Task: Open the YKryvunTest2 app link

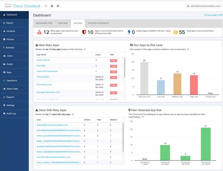Action: 43,77
